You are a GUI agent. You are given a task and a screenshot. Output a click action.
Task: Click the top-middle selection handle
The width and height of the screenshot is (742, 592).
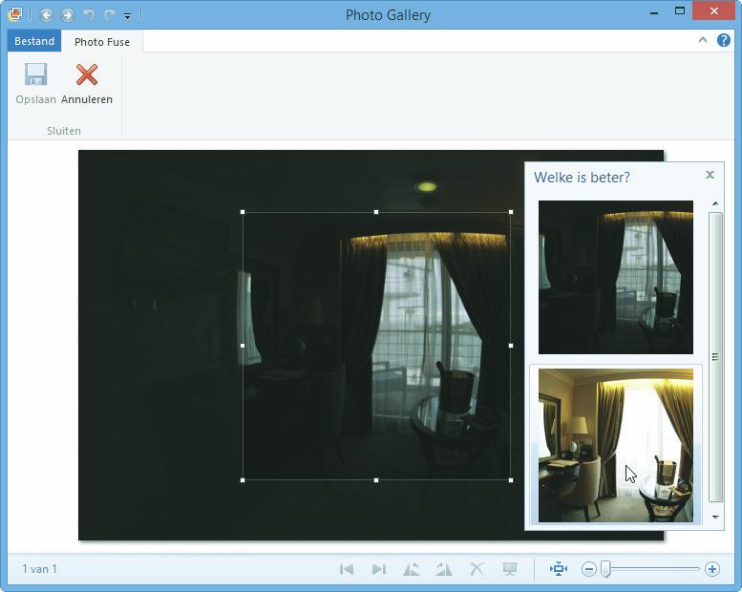coord(376,212)
